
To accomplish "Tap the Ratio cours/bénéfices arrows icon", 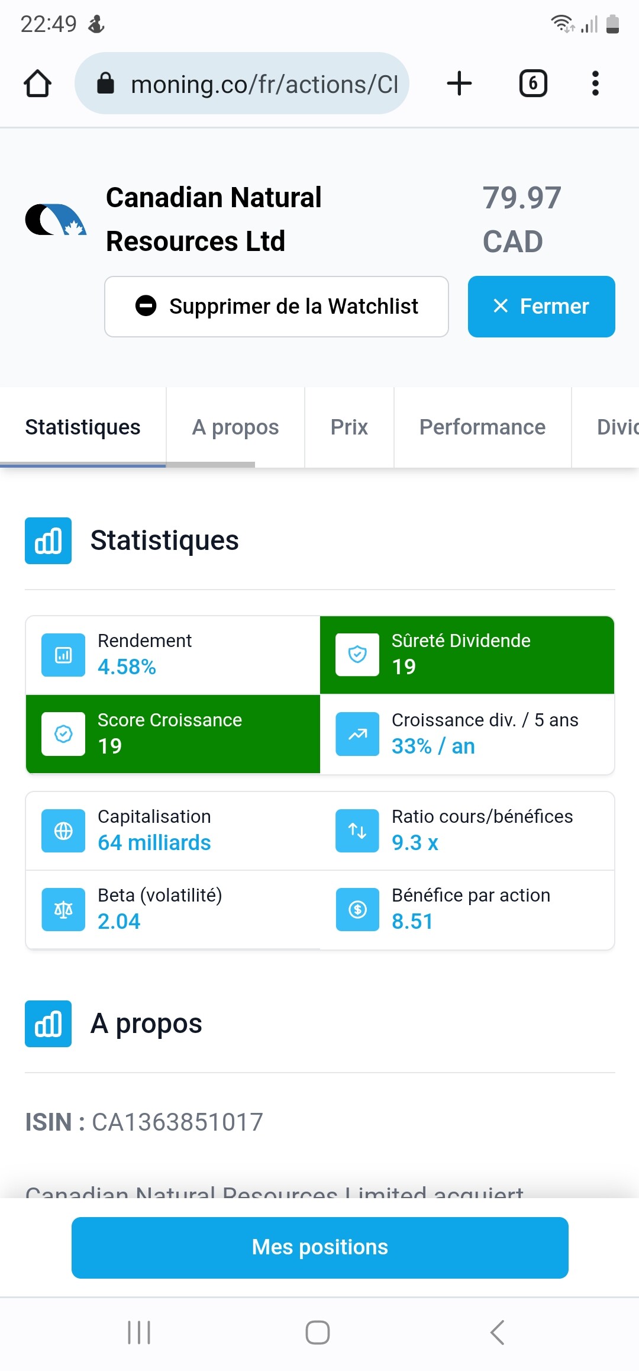I will [357, 831].
